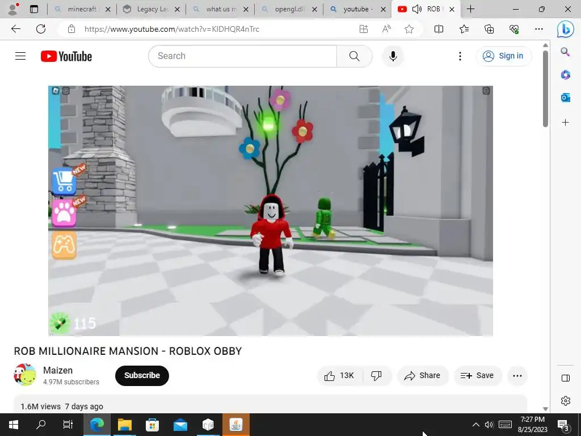The image size is (581, 436).
Task: Close the youtube search tab
Action: [x=384, y=9]
